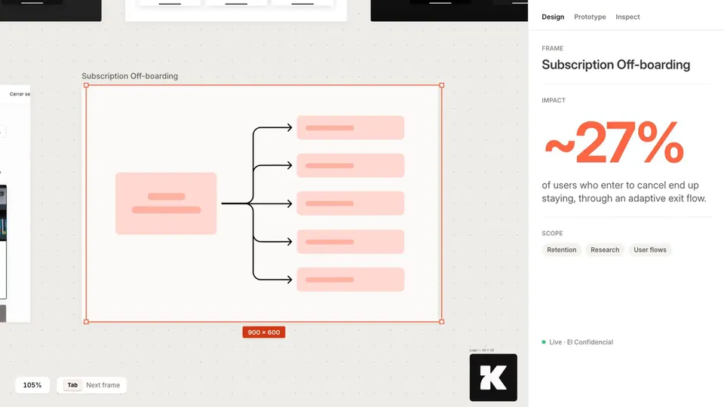This screenshot has height=407, width=724.
Task: Click the Live · El Confidencial status text
Action: [581, 342]
